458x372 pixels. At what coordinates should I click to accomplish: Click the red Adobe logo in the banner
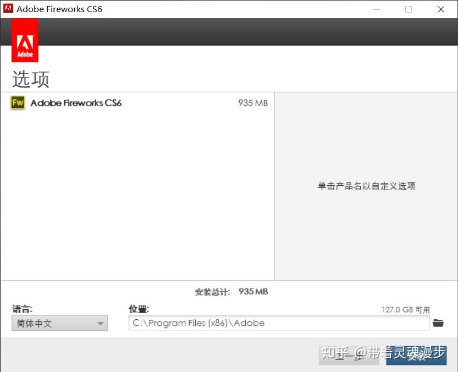click(25, 40)
